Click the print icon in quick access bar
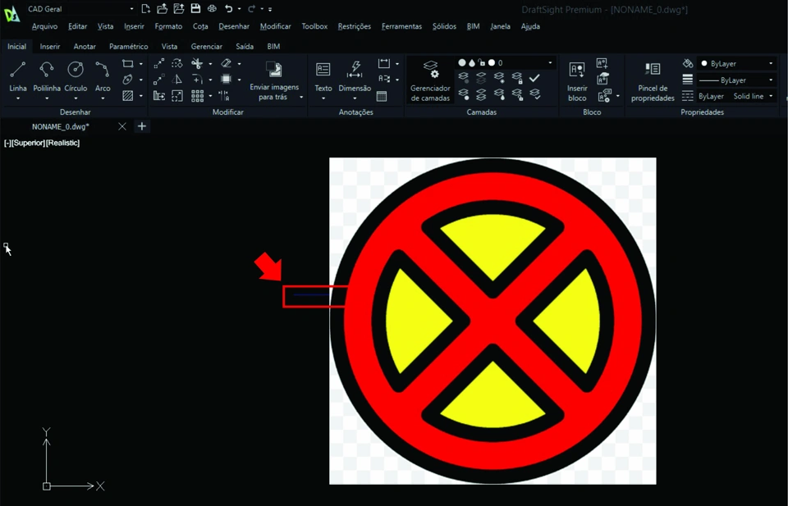This screenshot has width=788, height=506. coord(212,8)
